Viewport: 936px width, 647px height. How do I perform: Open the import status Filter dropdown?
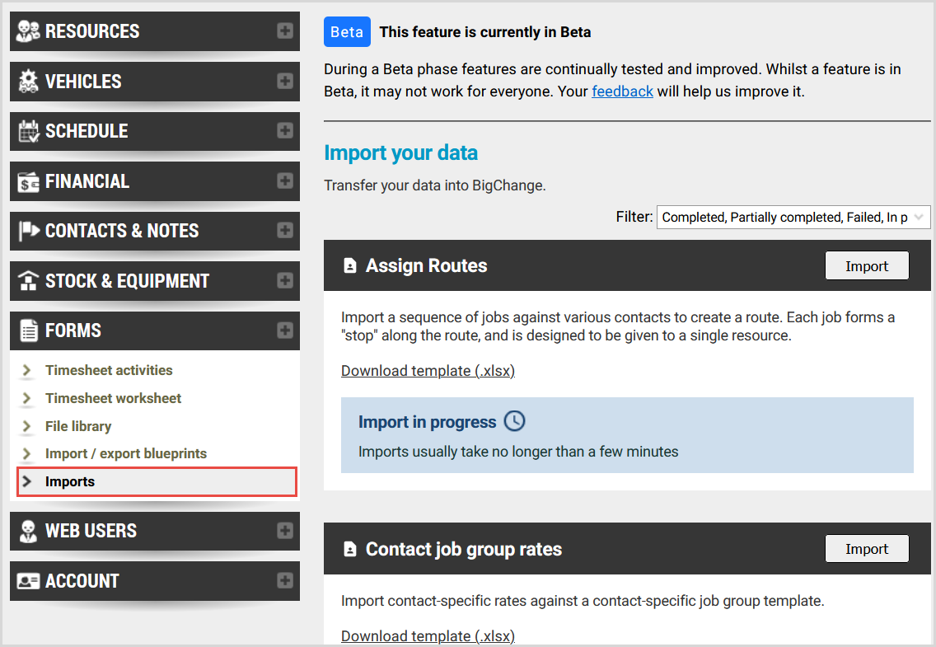(x=793, y=218)
